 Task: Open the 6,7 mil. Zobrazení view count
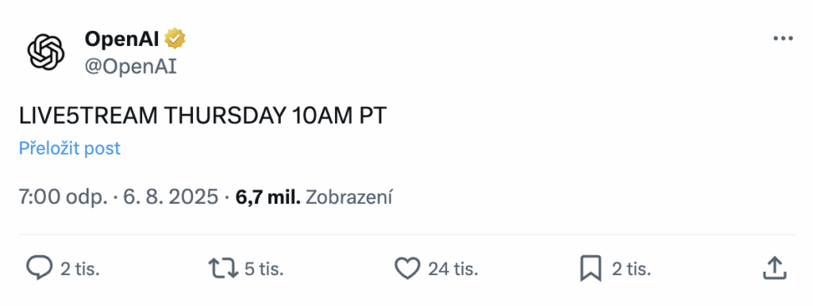coord(314,197)
